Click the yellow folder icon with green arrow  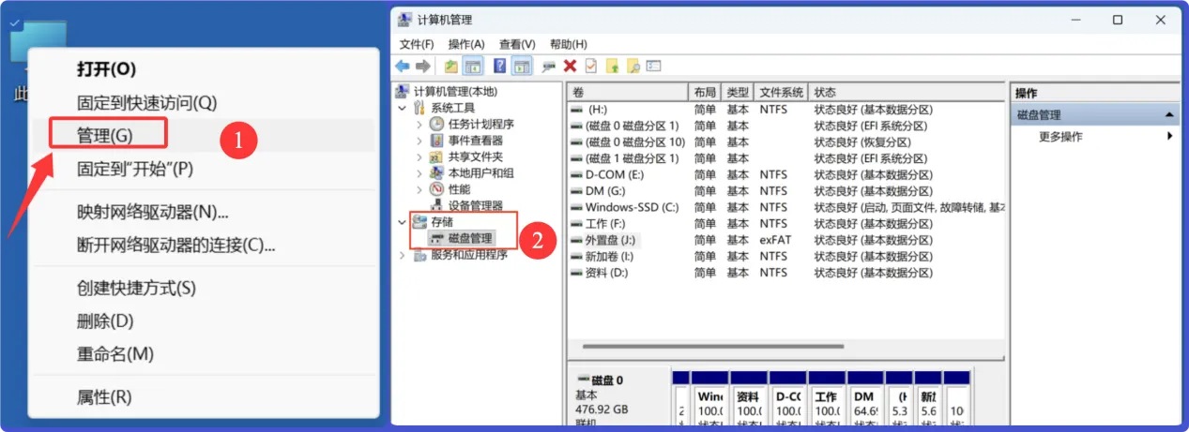click(612, 66)
